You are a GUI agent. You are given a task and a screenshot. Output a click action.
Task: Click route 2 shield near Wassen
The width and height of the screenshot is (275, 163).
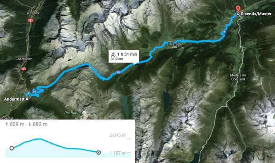coord(30,21)
